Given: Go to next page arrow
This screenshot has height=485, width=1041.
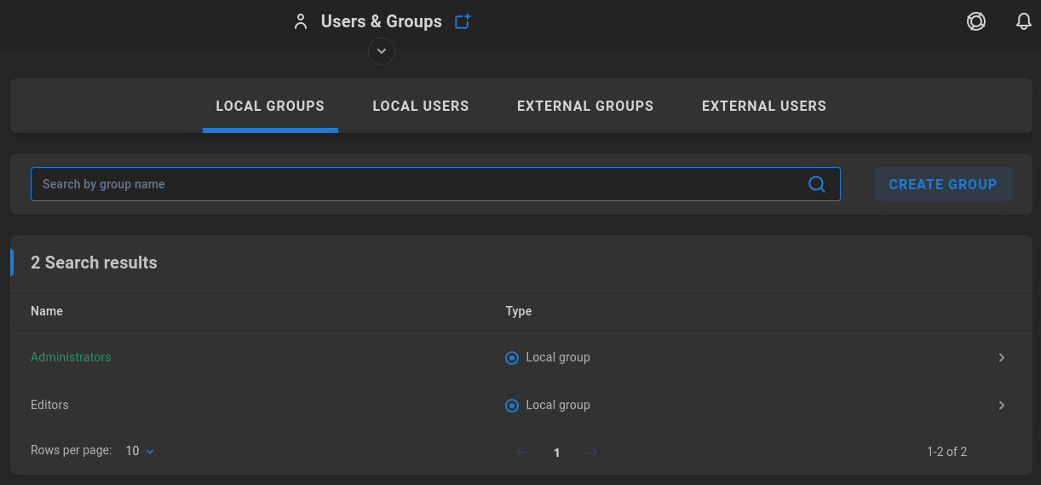Looking at the screenshot, I should click(x=590, y=453).
